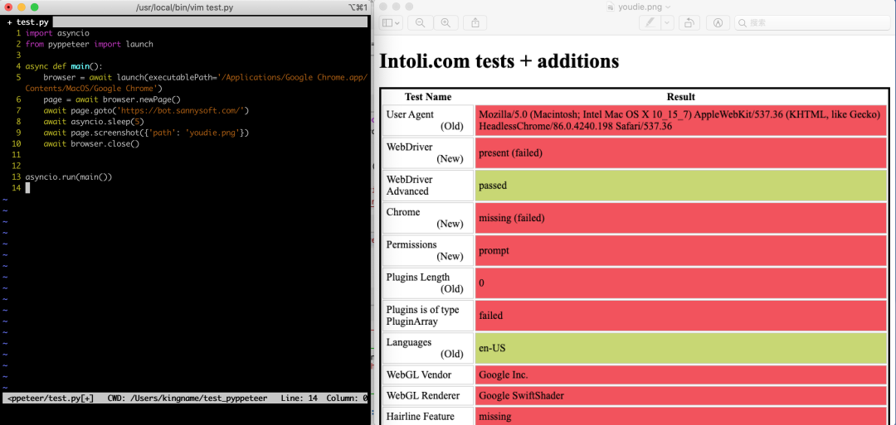Open the youdie.png title dropdown
The width and height of the screenshot is (896, 425).
point(669,7)
